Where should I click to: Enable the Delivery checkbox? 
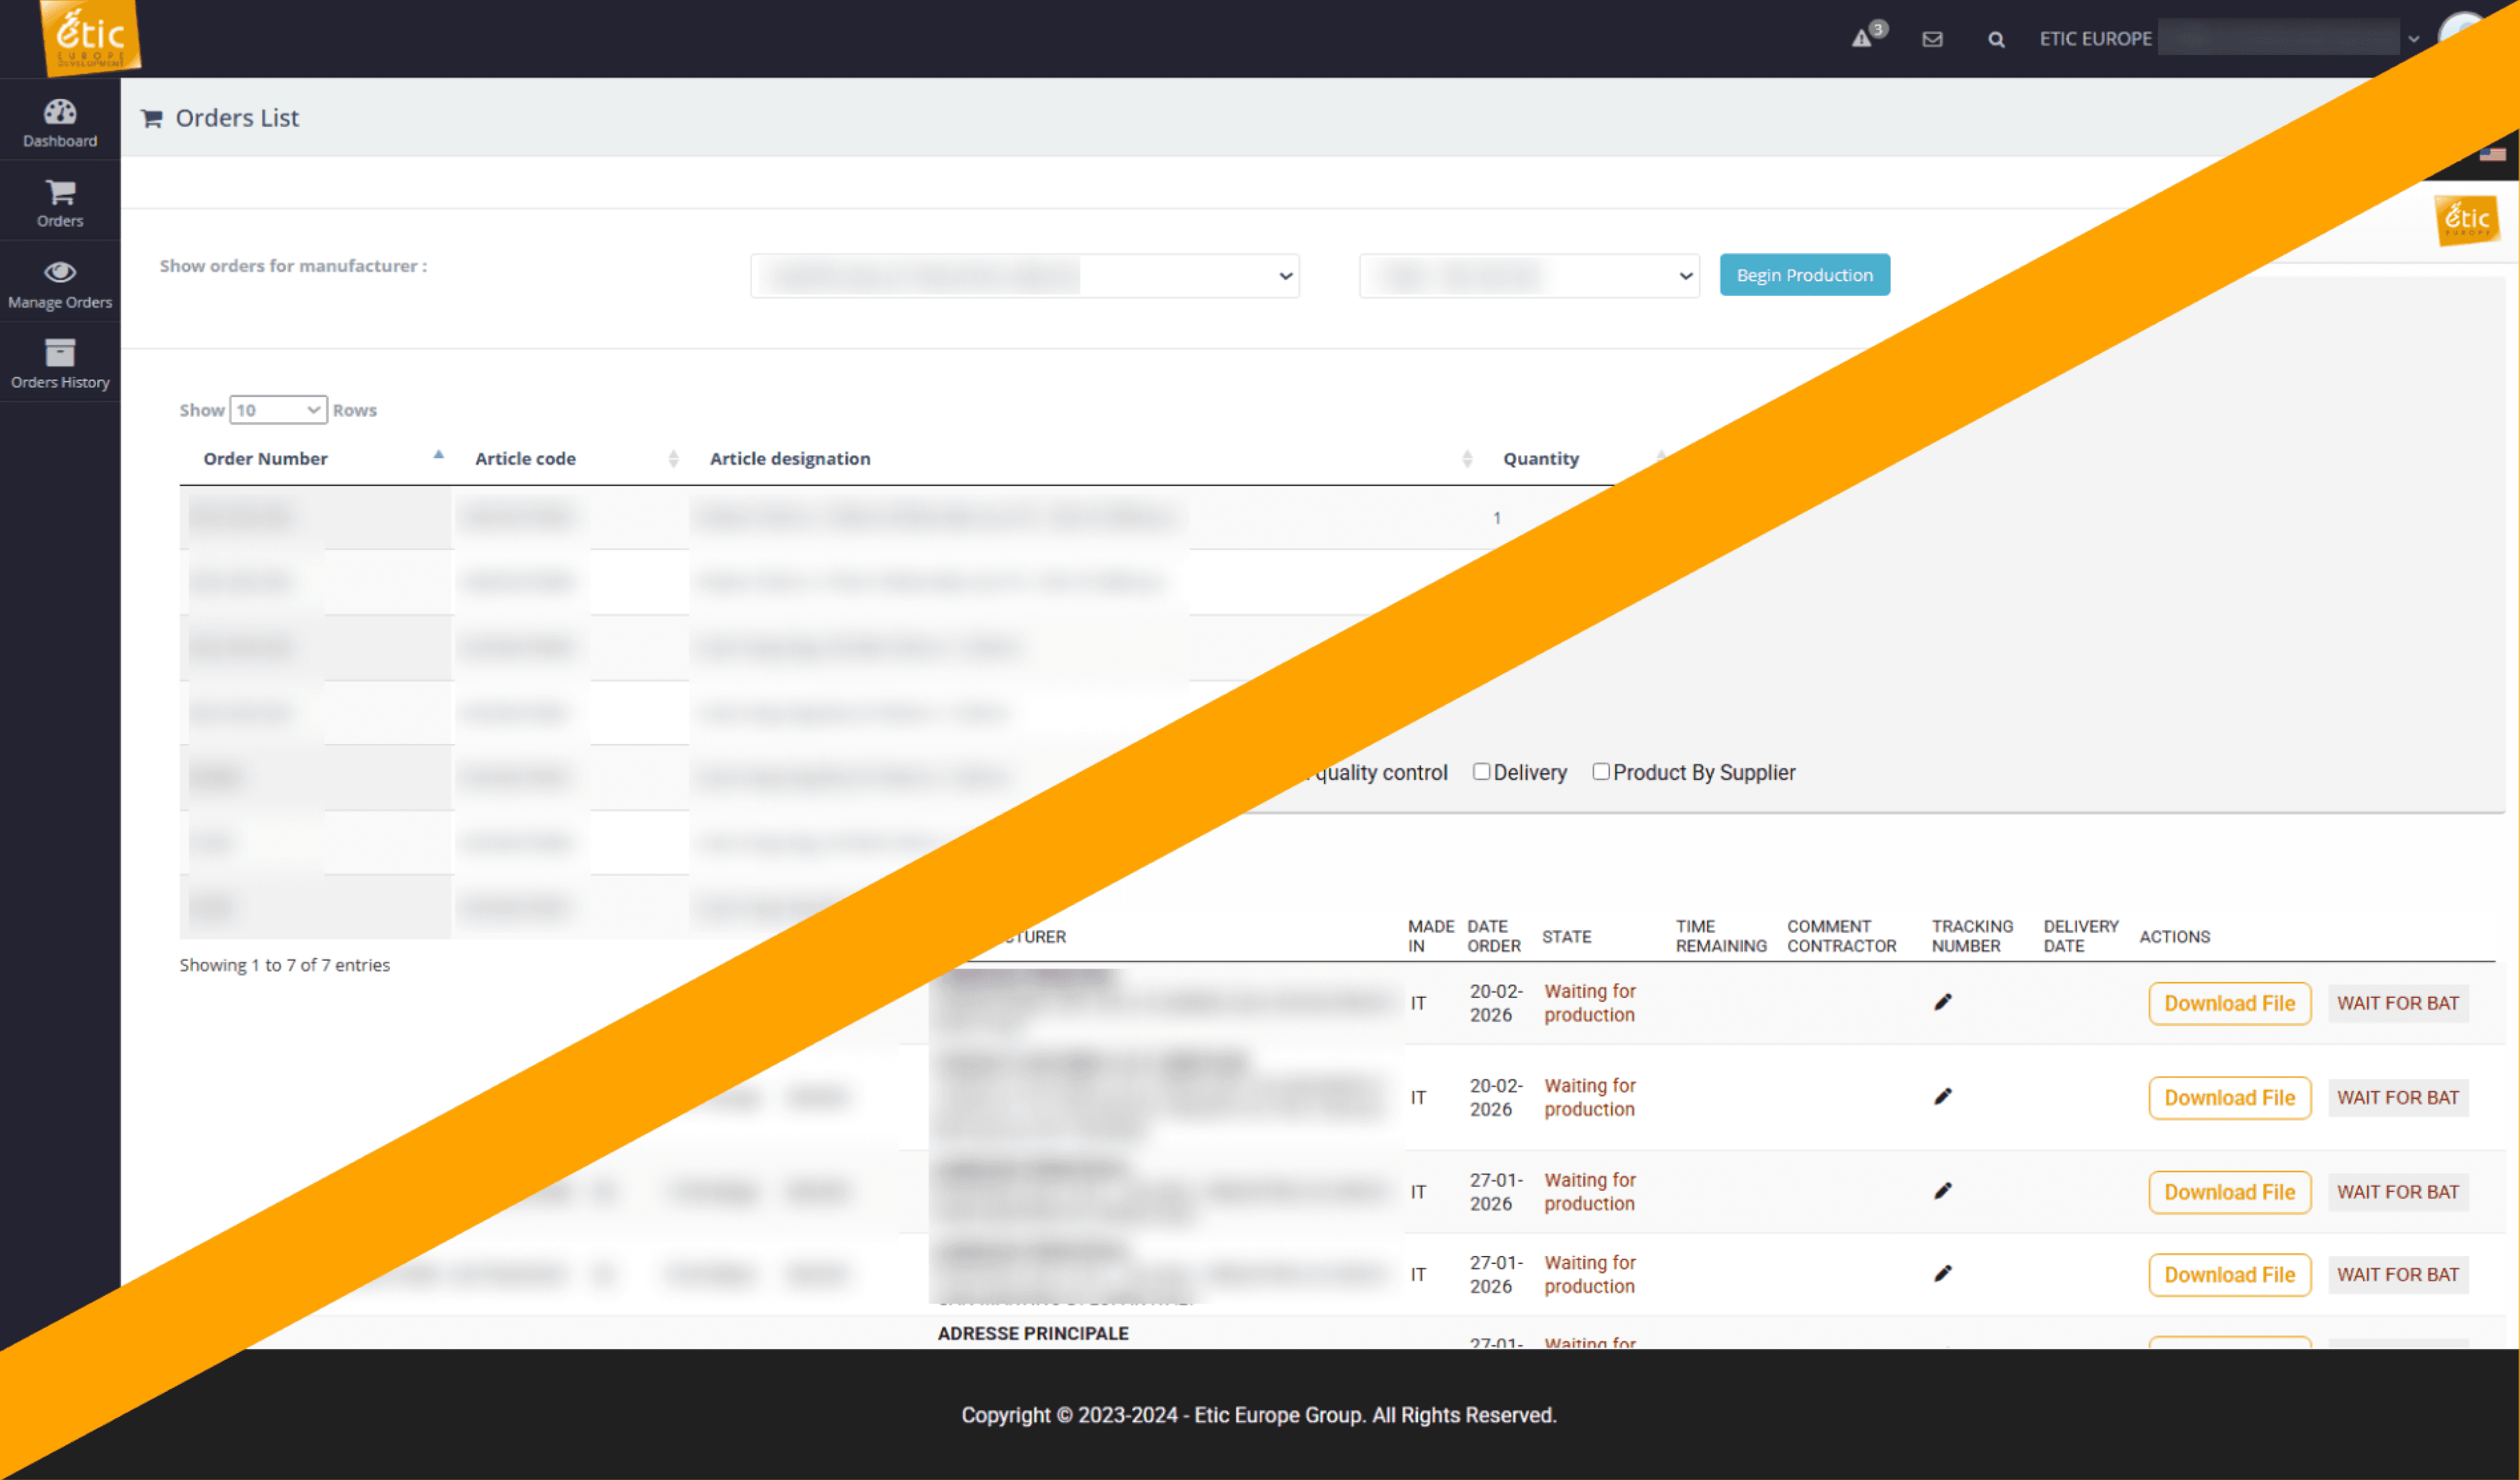coord(1482,771)
